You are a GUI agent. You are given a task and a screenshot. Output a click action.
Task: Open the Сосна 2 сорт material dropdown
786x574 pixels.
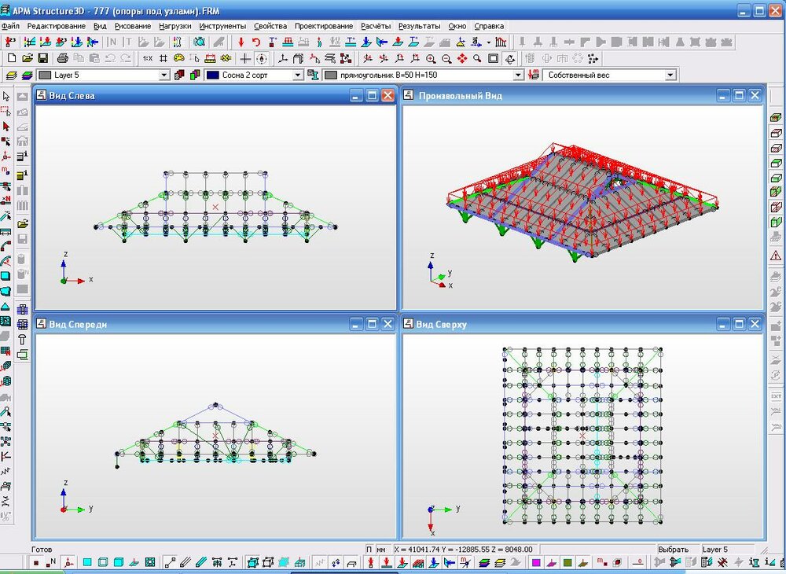point(298,75)
